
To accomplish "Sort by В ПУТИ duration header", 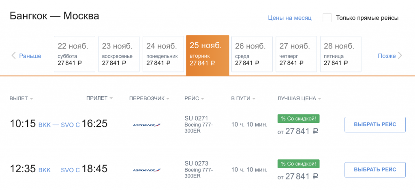I will 243,98.
